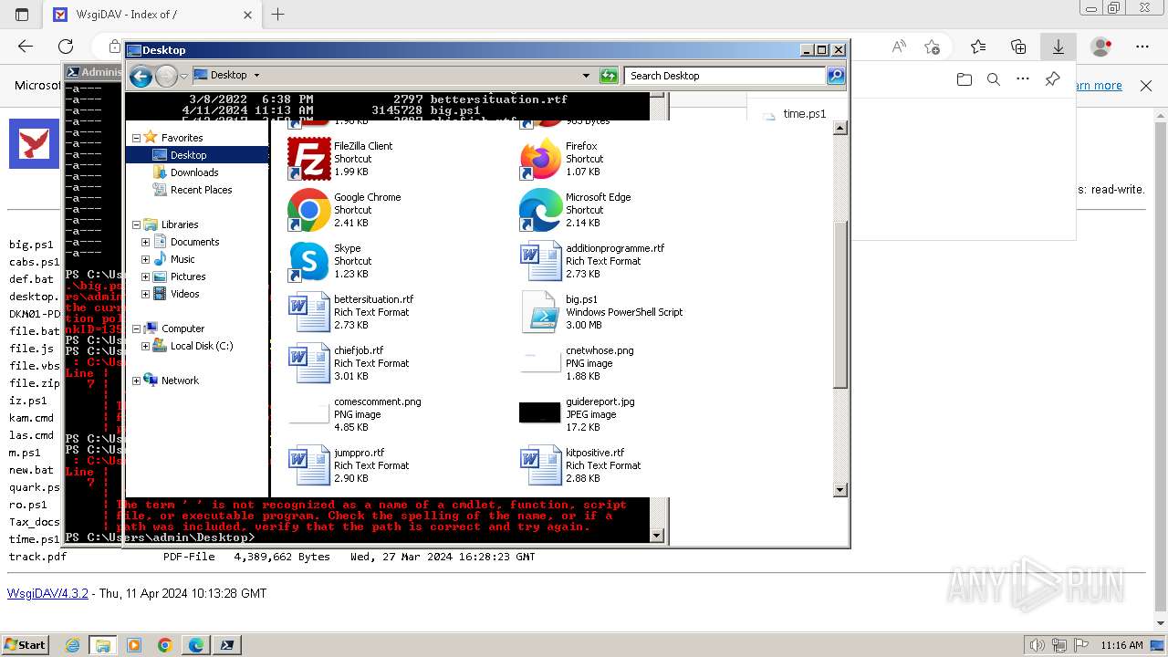The width and height of the screenshot is (1168, 657).
Task: Select Desktop in Favorites
Action: click(x=188, y=155)
